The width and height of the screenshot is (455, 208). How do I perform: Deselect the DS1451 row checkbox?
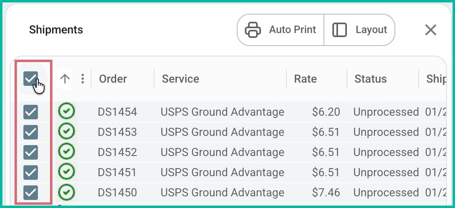coord(31,172)
